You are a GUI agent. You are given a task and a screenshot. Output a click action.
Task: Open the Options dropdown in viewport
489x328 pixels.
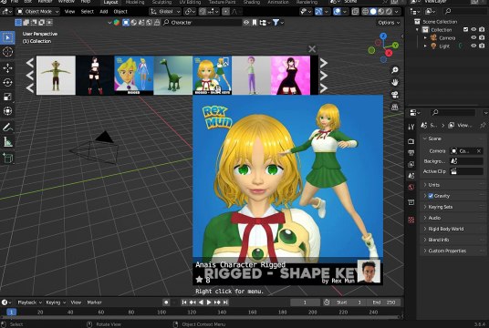click(x=389, y=23)
